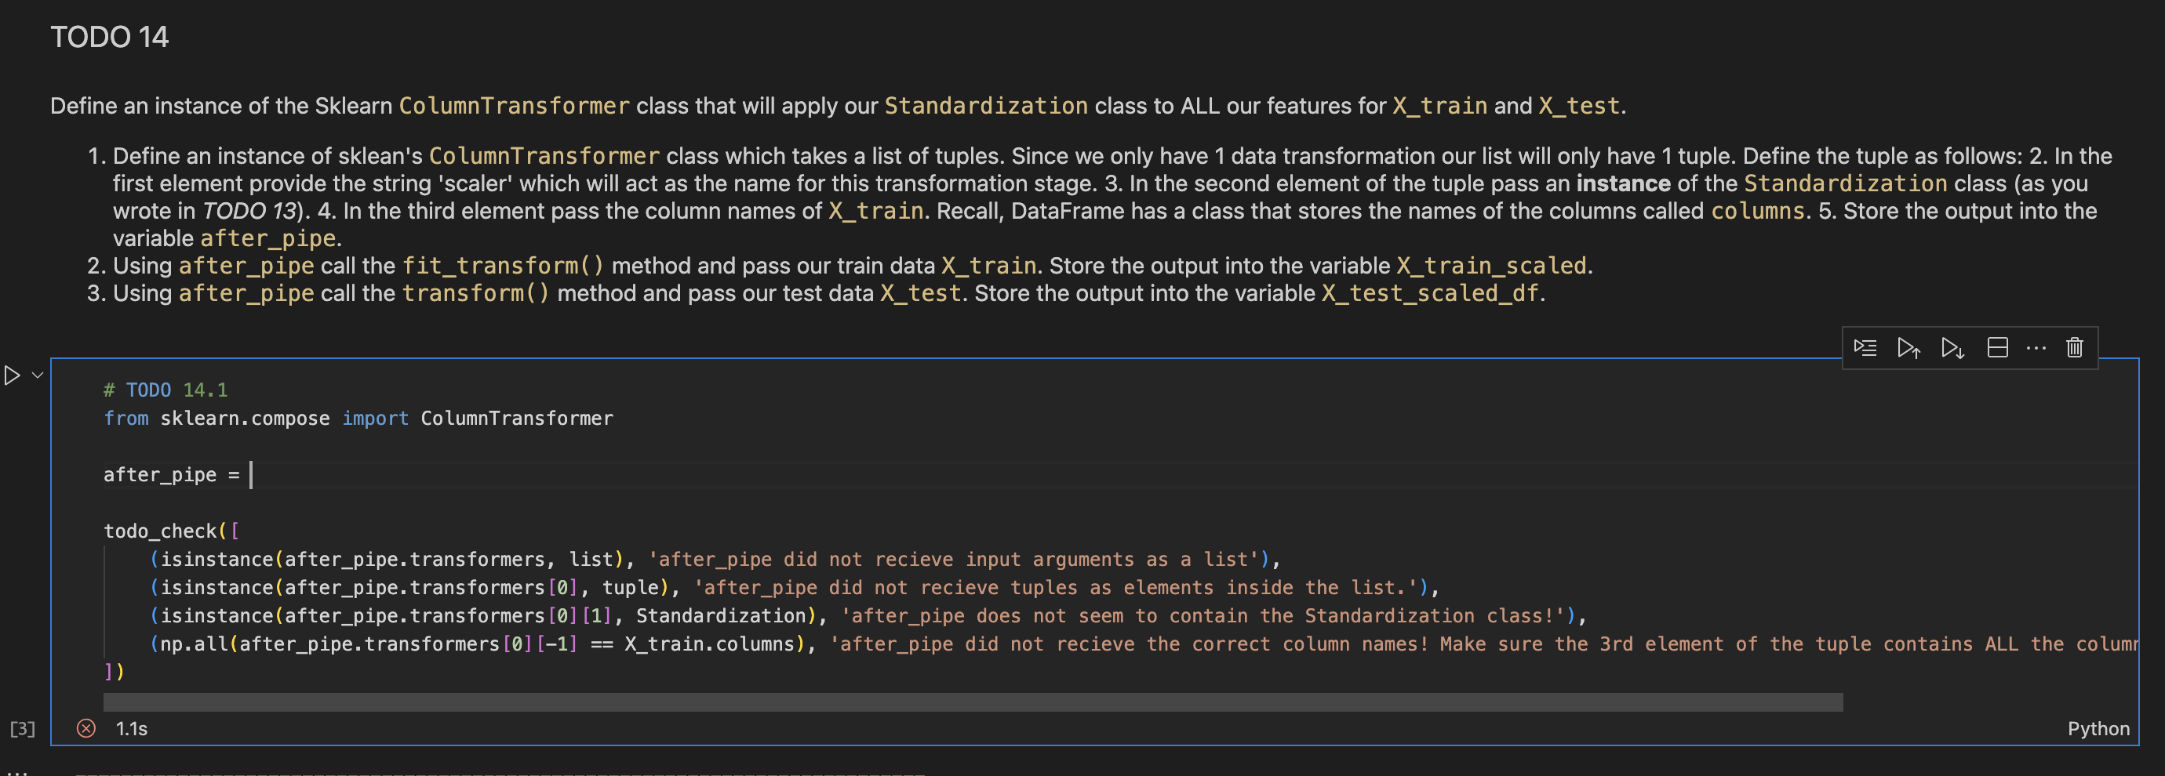
Task: Open more cell actions with the ellipsis
Action: coord(2036,346)
